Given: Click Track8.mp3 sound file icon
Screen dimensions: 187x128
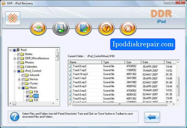Looking at the screenshot, I should pyautogui.click(x=71, y=66).
